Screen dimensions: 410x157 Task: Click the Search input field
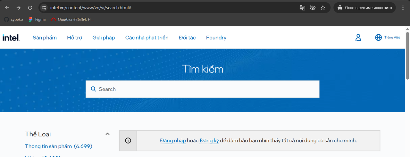[202, 89]
